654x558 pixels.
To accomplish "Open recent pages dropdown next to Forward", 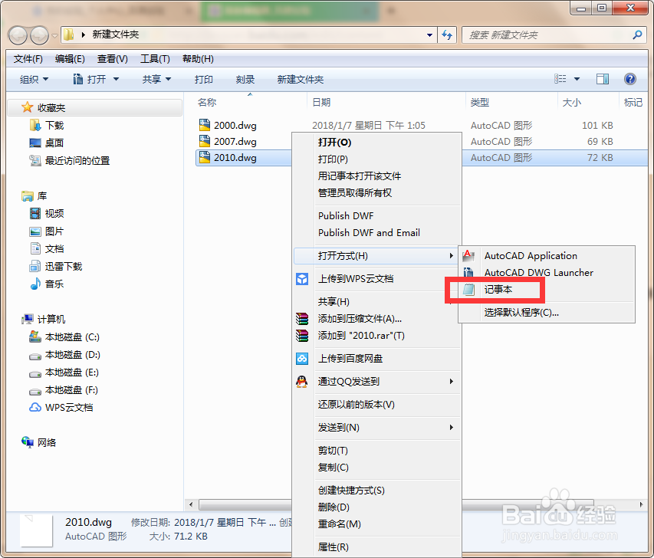I will click(x=54, y=36).
